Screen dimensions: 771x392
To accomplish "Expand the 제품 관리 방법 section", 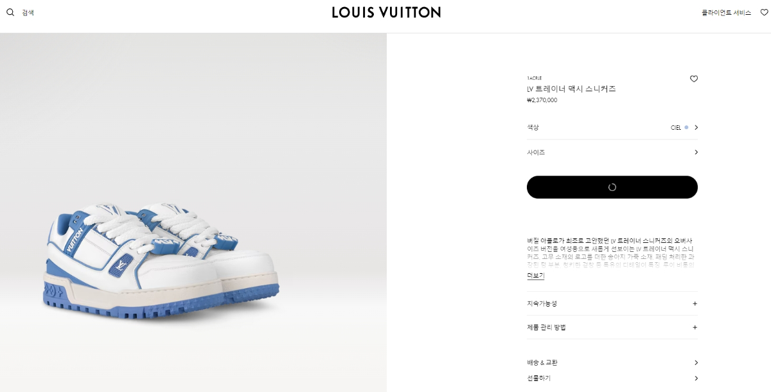I will [612, 327].
